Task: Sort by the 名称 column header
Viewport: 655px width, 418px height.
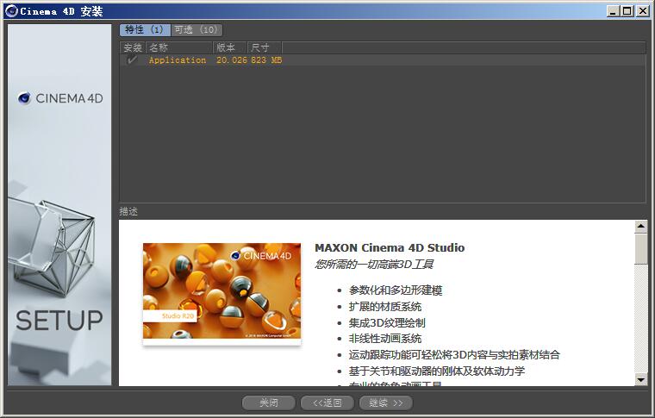Action: click(178, 47)
